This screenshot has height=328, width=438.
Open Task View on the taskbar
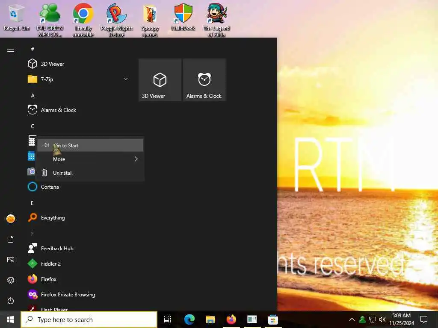[x=168, y=319]
